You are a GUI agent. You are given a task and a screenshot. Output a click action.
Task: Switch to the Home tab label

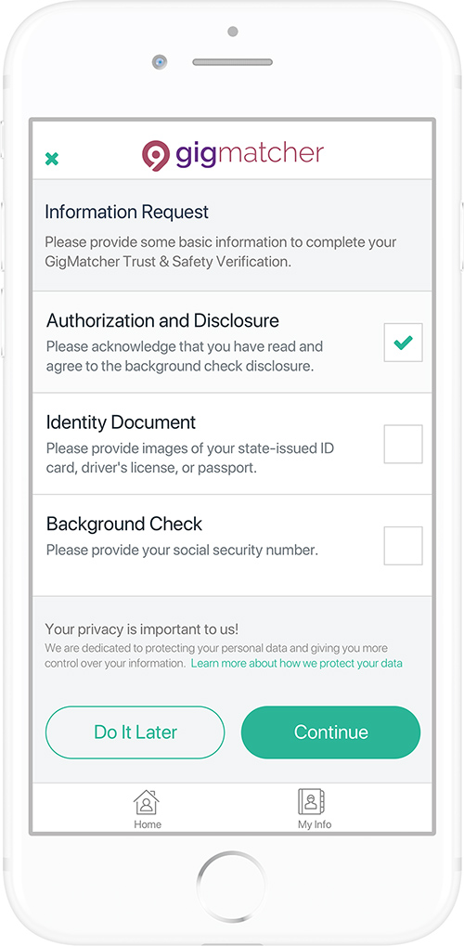pyautogui.click(x=148, y=824)
